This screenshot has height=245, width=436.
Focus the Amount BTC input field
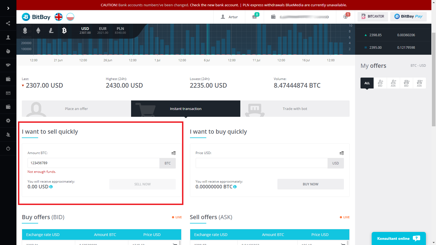click(x=93, y=163)
